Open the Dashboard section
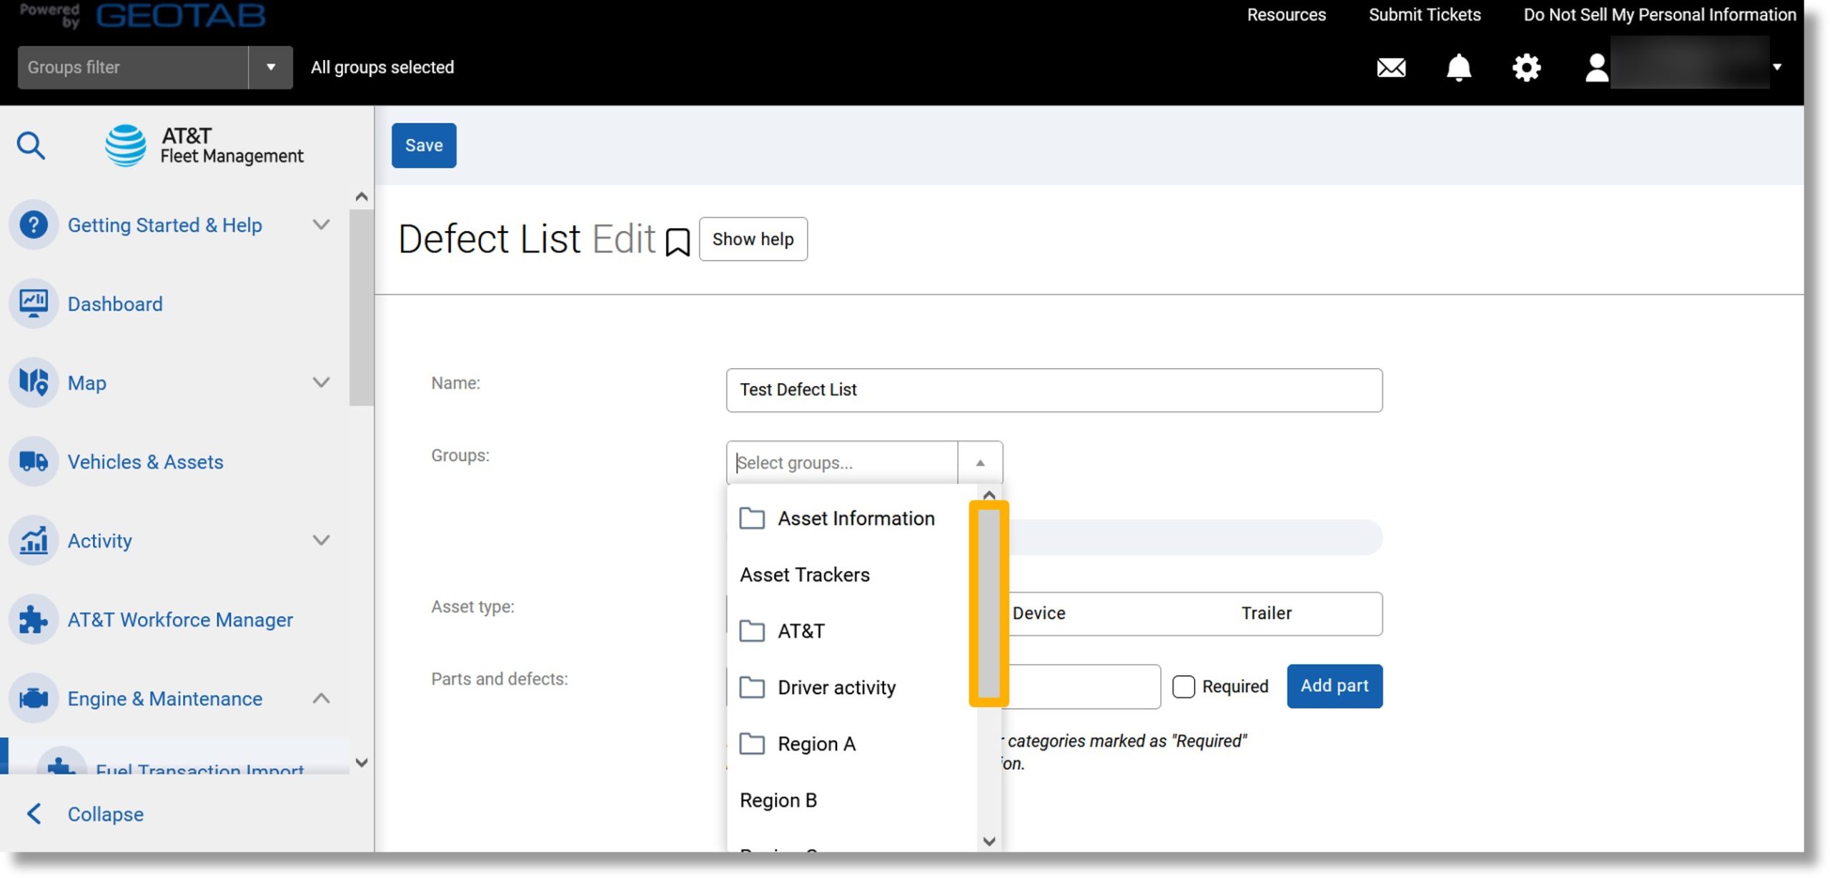 click(114, 304)
